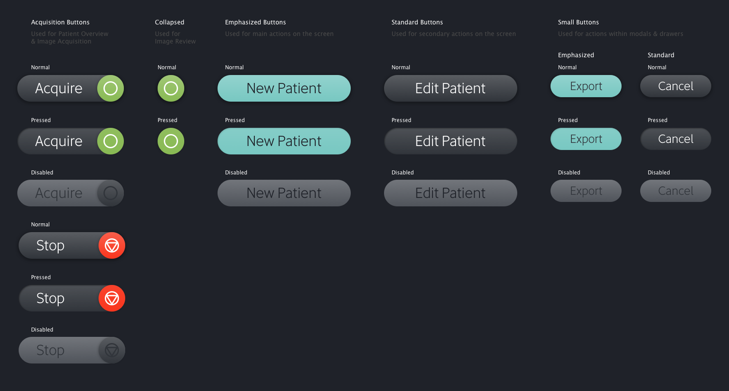Click the red stop icon on the normal Stop button
Viewport: 729px width, 391px height.
(112, 245)
